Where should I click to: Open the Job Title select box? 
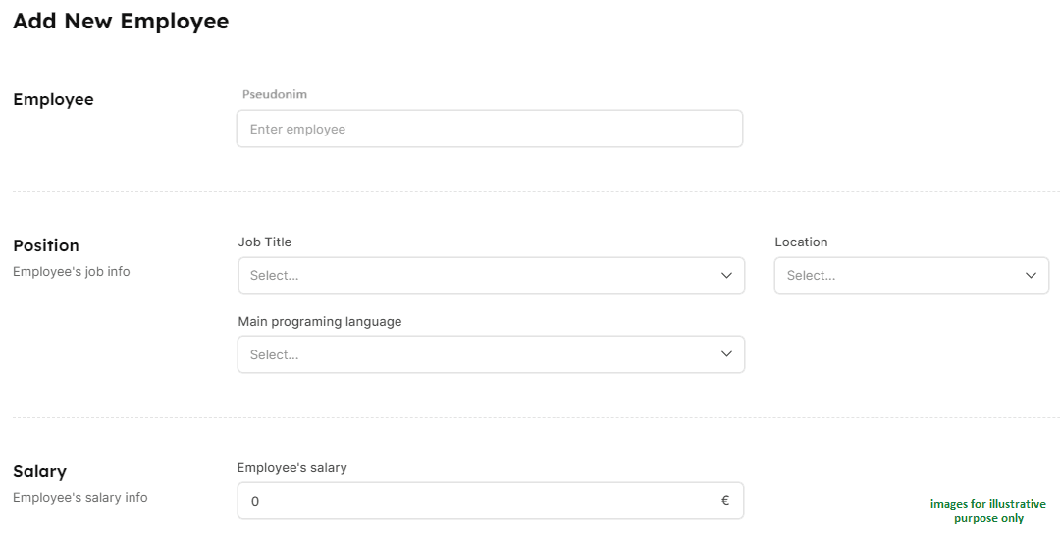(x=481, y=276)
